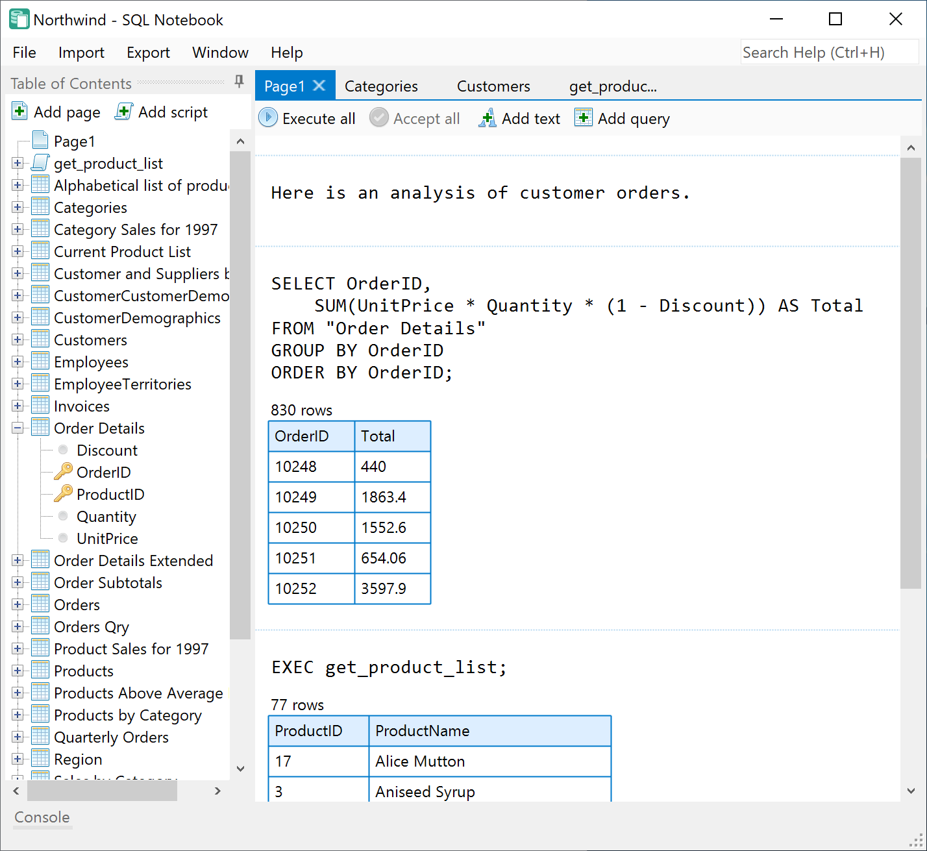Click the Add text icon
This screenshot has height=851, width=927.
[488, 118]
